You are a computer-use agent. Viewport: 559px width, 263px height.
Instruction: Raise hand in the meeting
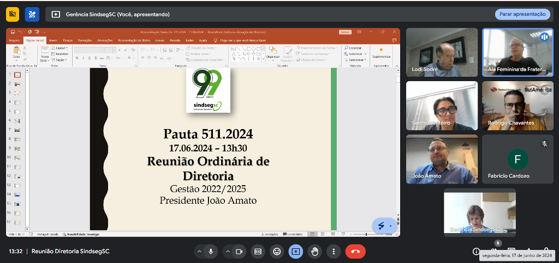point(314,252)
